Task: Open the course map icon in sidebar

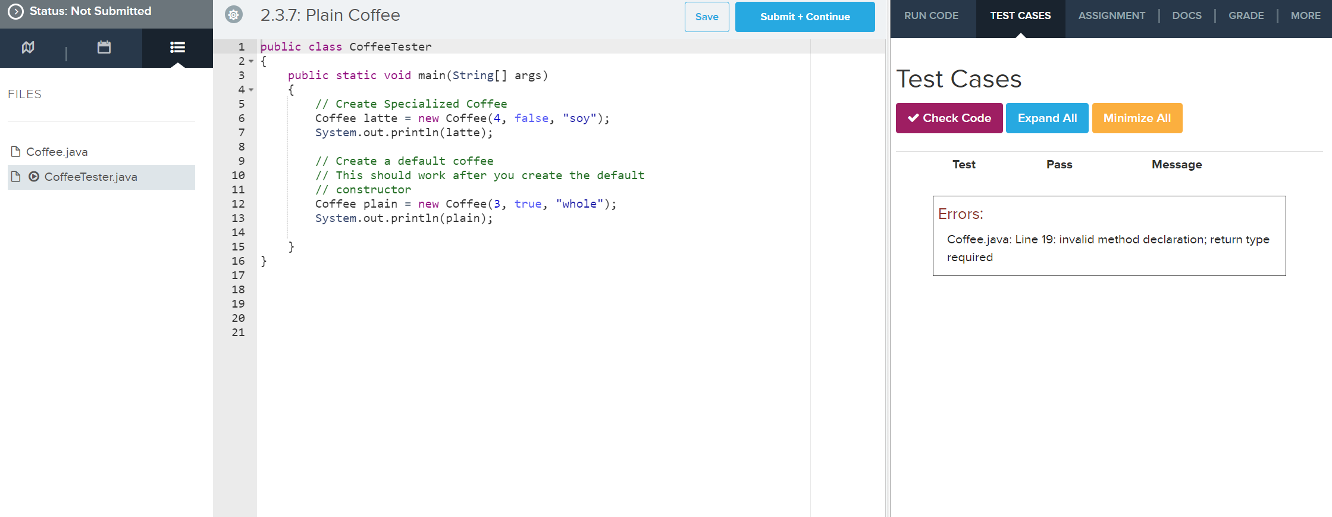Action: 28,48
